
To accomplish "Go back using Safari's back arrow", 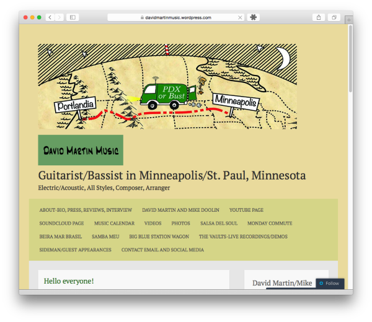I will click(50, 17).
